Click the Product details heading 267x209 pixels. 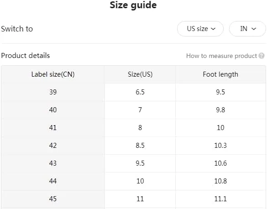[26, 56]
